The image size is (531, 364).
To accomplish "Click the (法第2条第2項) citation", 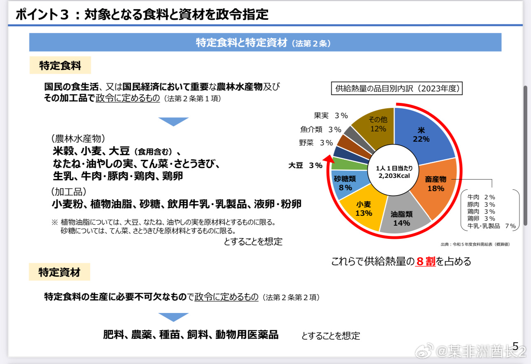I will point(291,297).
